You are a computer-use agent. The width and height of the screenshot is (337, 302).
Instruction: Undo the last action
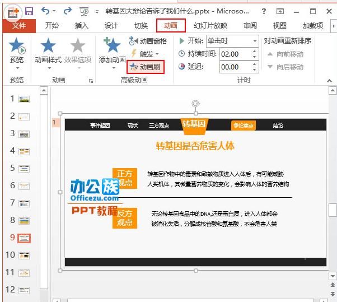tap(45, 11)
